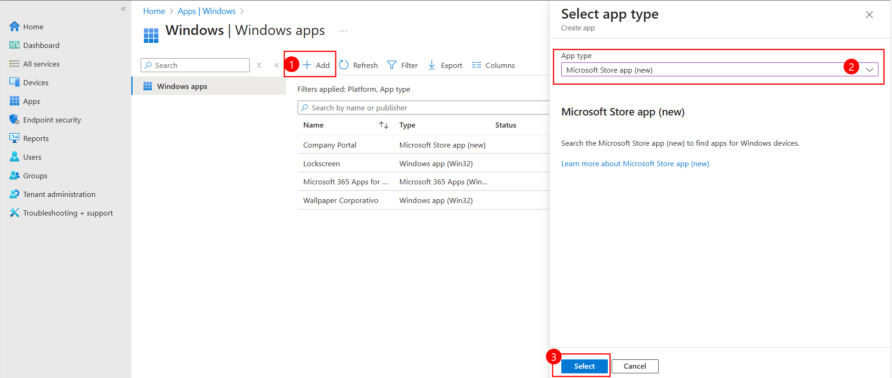Screen dimensions: 892x378
Task: Open the Dashboard sidebar item
Action: point(34,45)
